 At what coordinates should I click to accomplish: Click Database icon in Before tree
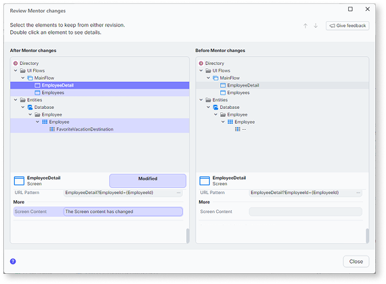[215, 108]
